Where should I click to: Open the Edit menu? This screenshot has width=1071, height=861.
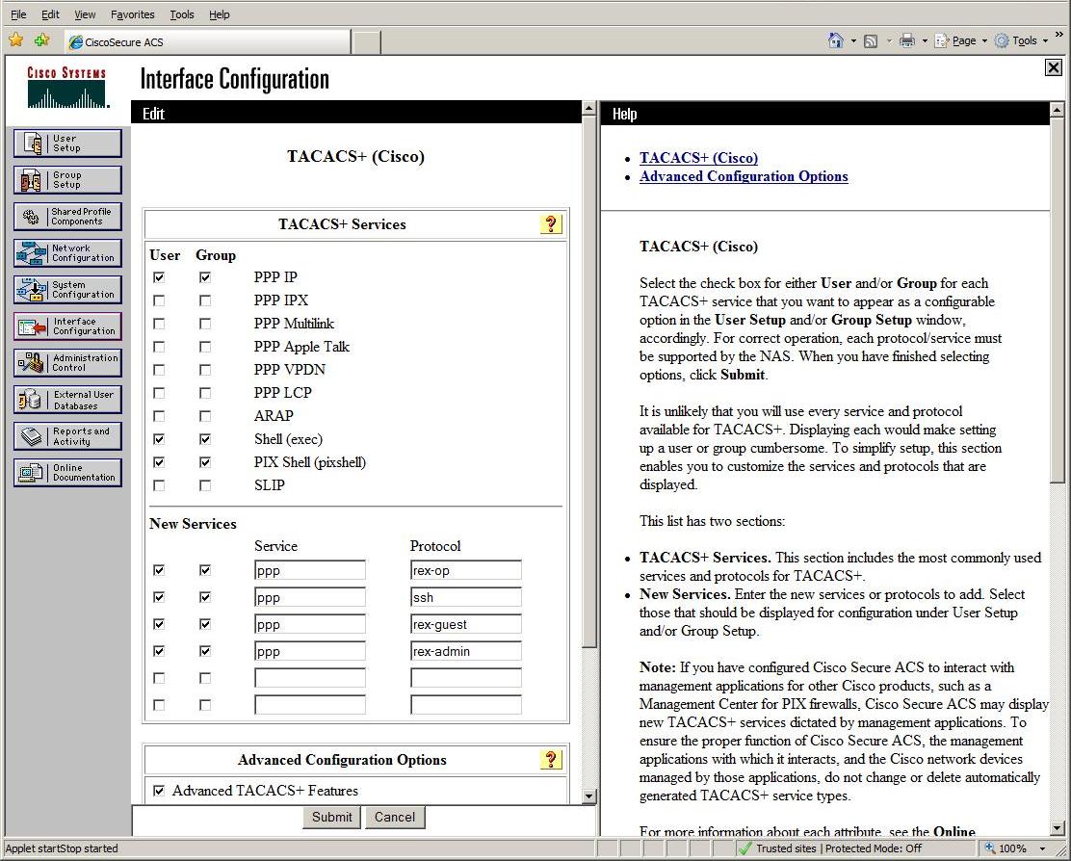tap(50, 14)
